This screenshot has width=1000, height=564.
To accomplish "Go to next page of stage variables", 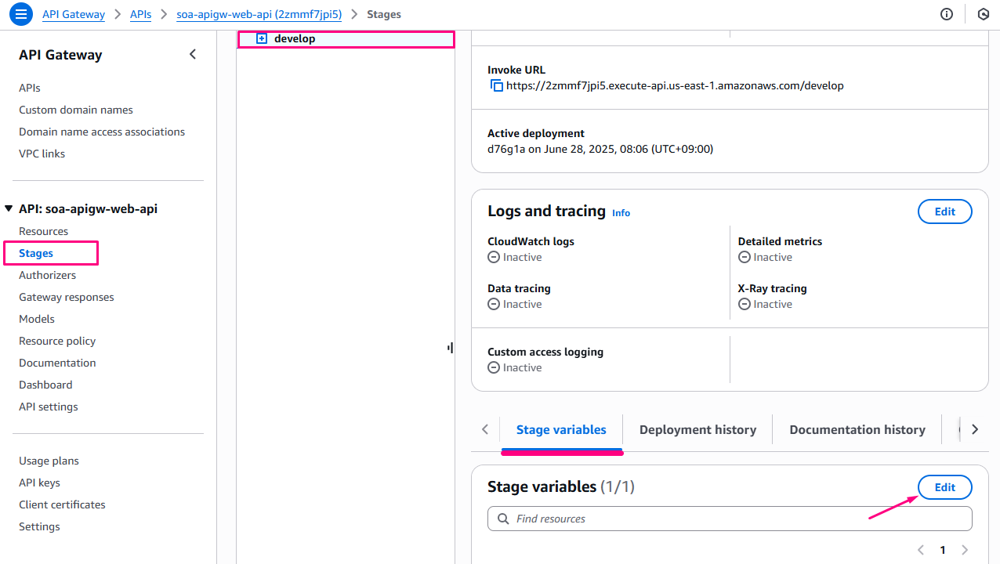I will click(x=965, y=550).
